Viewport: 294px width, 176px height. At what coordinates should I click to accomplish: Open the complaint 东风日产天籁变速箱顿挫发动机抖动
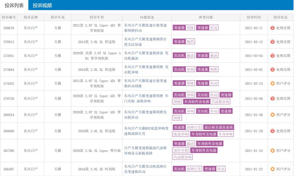(146, 115)
